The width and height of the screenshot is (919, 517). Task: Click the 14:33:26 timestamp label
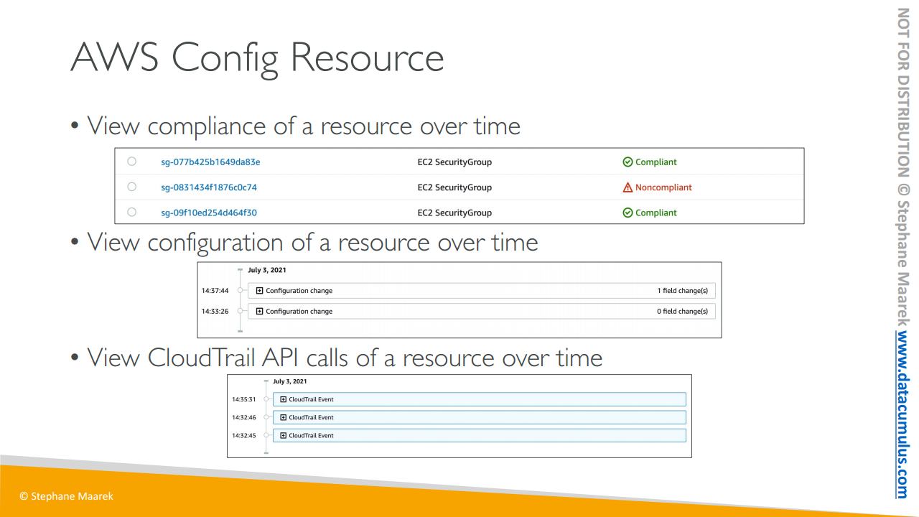pos(215,311)
